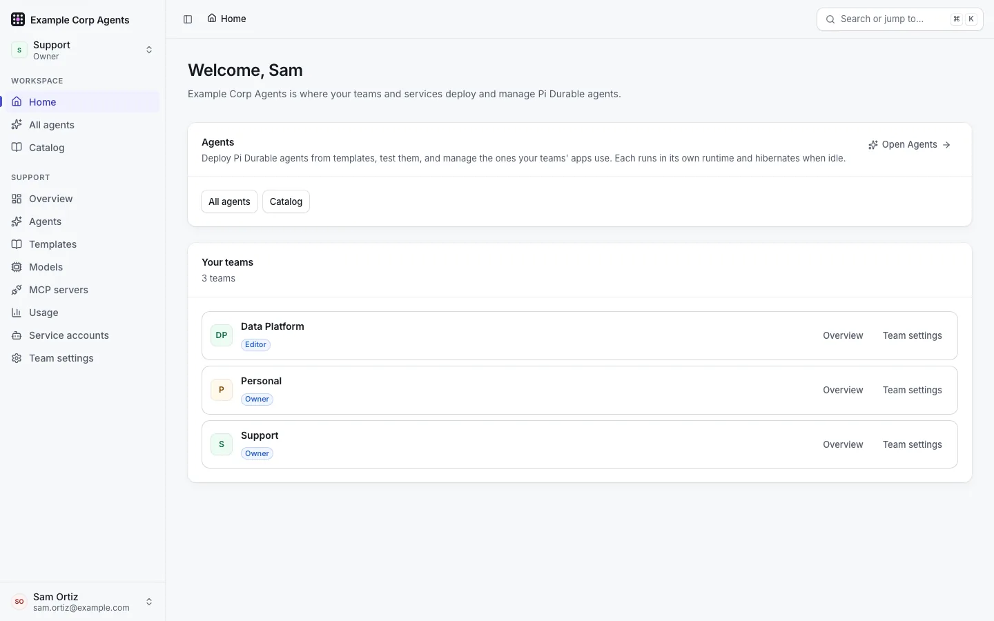The image size is (994, 621).
Task: Expand the Sam Ortiz account menu
Action: (83, 602)
